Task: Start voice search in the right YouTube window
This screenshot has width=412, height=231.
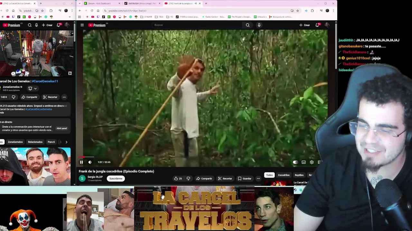Action: (259, 25)
